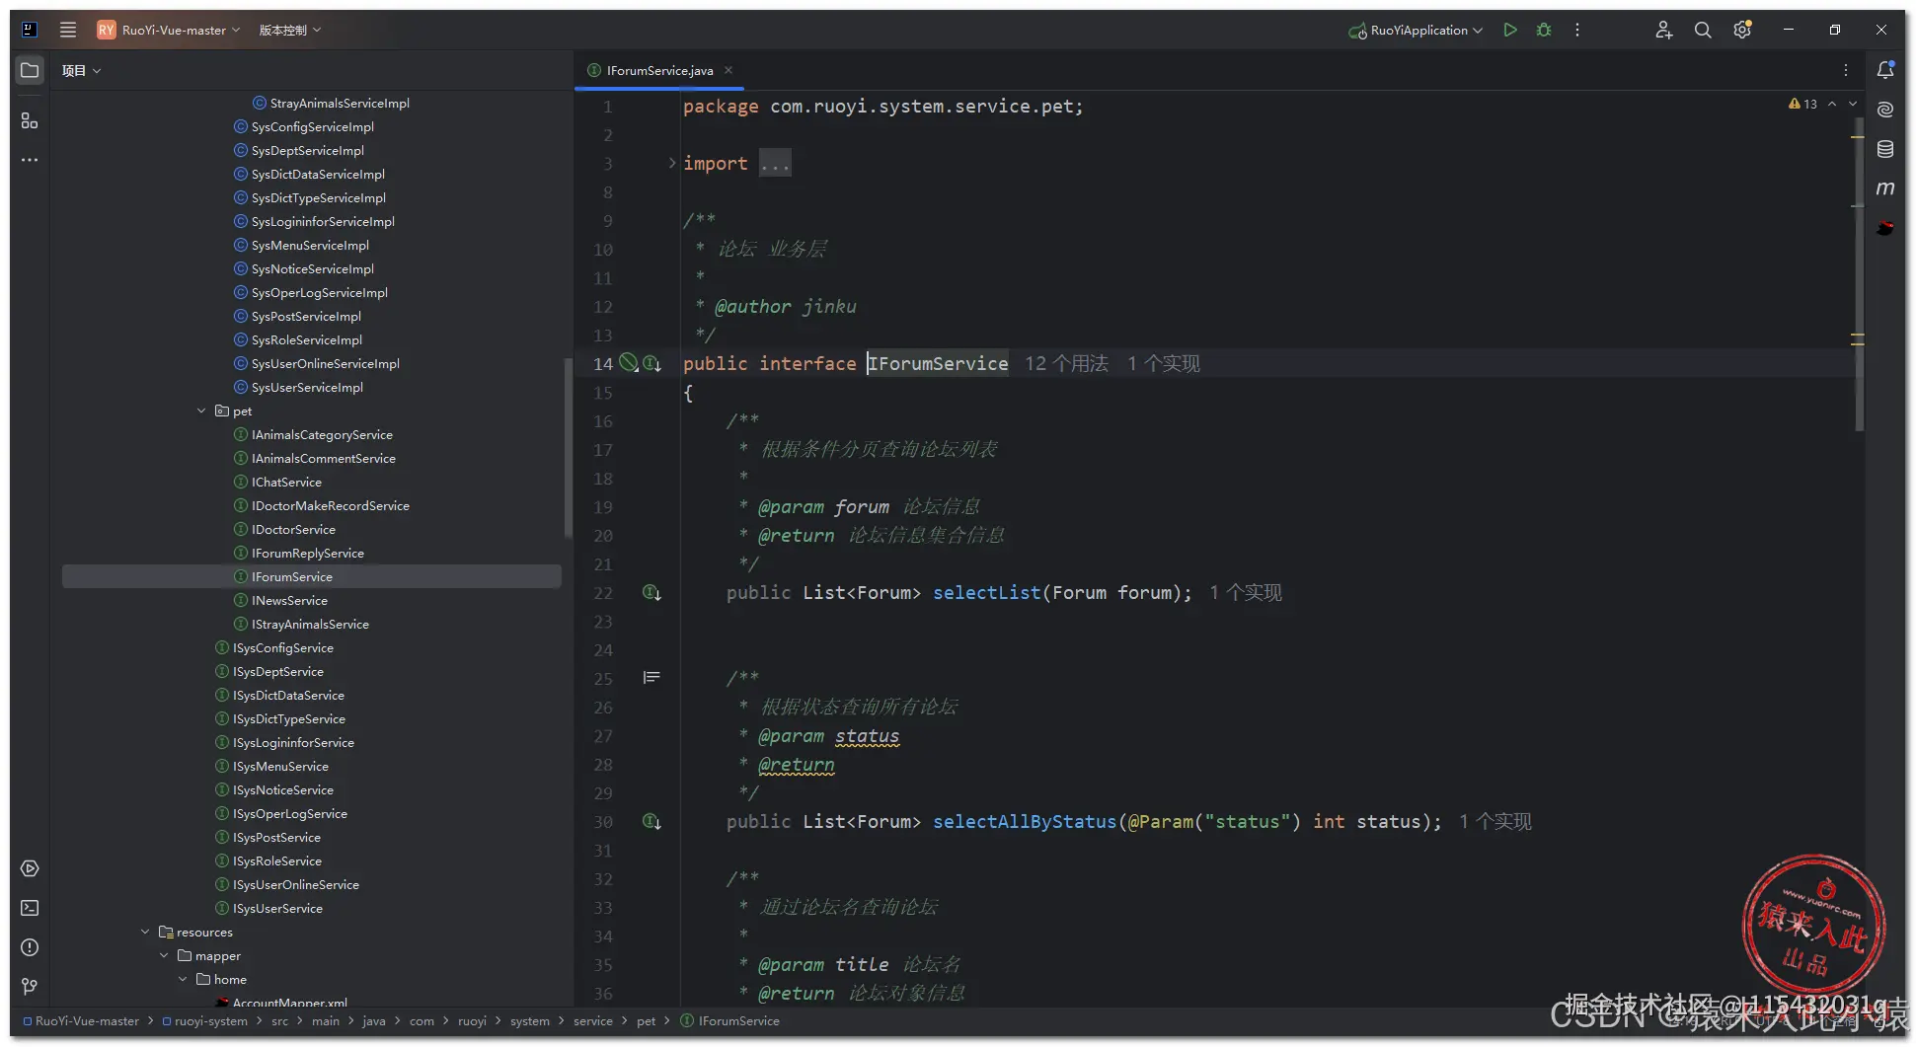This screenshot has height=1047, width=1916.
Task: Open the Notifications bell
Action: (1885, 70)
